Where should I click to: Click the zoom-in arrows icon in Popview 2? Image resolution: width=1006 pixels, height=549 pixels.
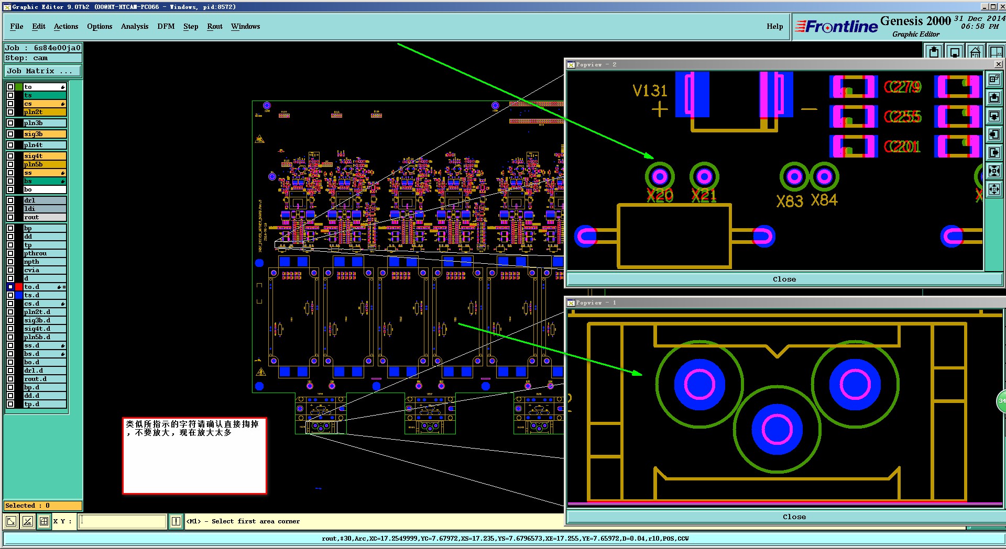994,171
